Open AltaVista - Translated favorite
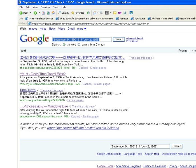Viewport: 196px width, 168px height. [160, 19]
